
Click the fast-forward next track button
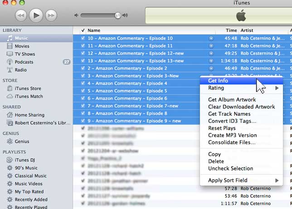pyautogui.click(x=51, y=15)
